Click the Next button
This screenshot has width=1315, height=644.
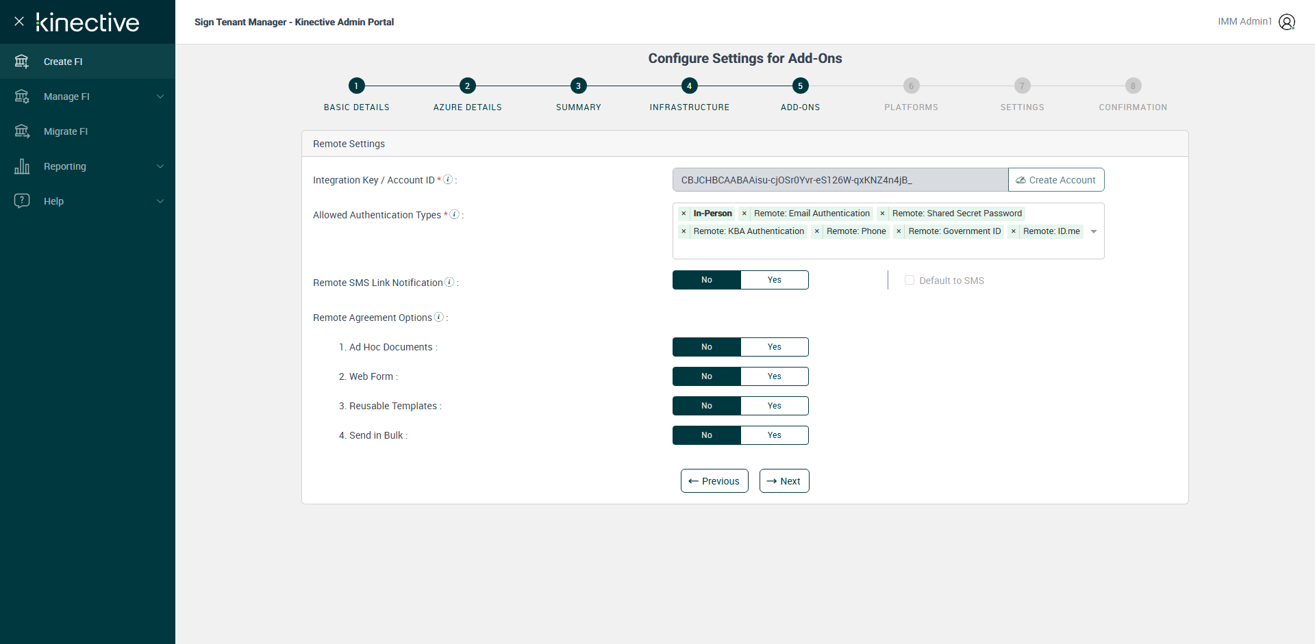coord(784,481)
